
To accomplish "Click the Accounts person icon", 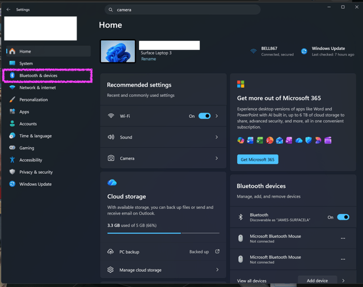I will (12, 123).
